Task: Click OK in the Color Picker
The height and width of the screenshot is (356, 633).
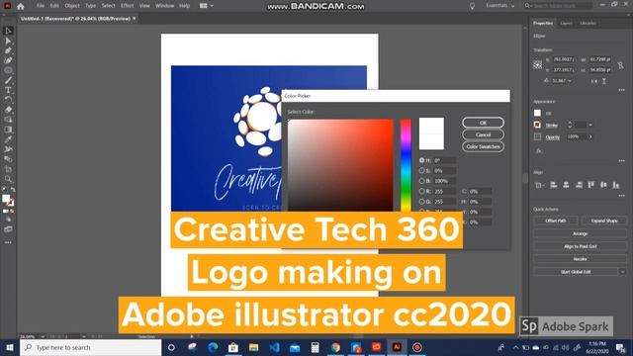Action: [x=484, y=123]
